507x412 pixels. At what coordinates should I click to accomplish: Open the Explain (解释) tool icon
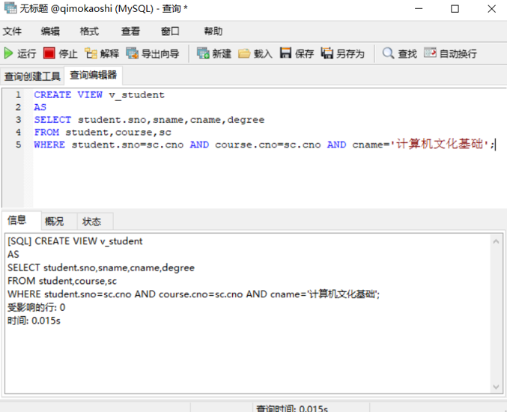point(91,53)
